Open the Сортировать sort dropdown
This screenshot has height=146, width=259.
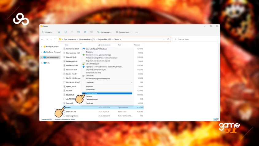point(105,32)
